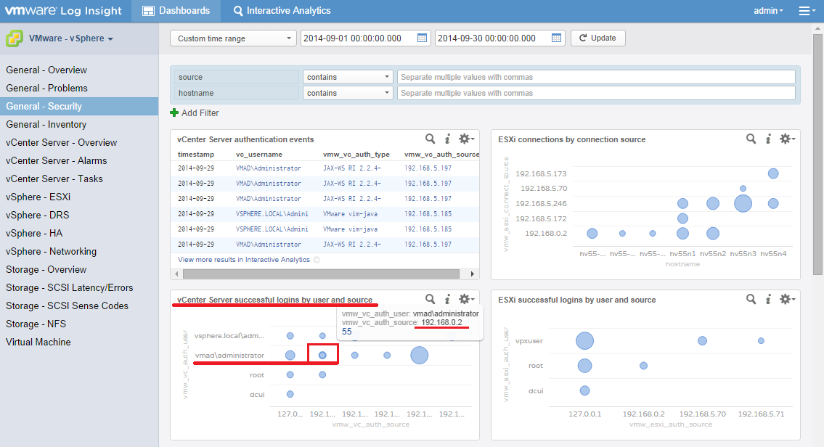Click the page vertical scrollbar thumb
Image resolution: width=824 pixels, height=447 pixels.
coord(817,155)
